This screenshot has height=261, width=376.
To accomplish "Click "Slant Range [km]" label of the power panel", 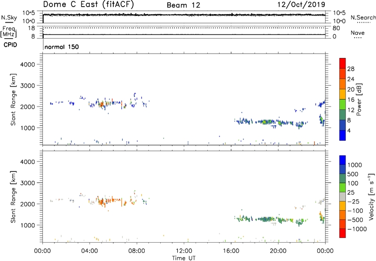I will 13,99.
